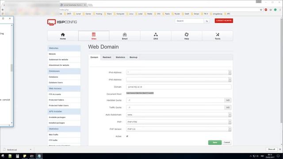Show hidden tray icons chevron

(x=251, y=156)
